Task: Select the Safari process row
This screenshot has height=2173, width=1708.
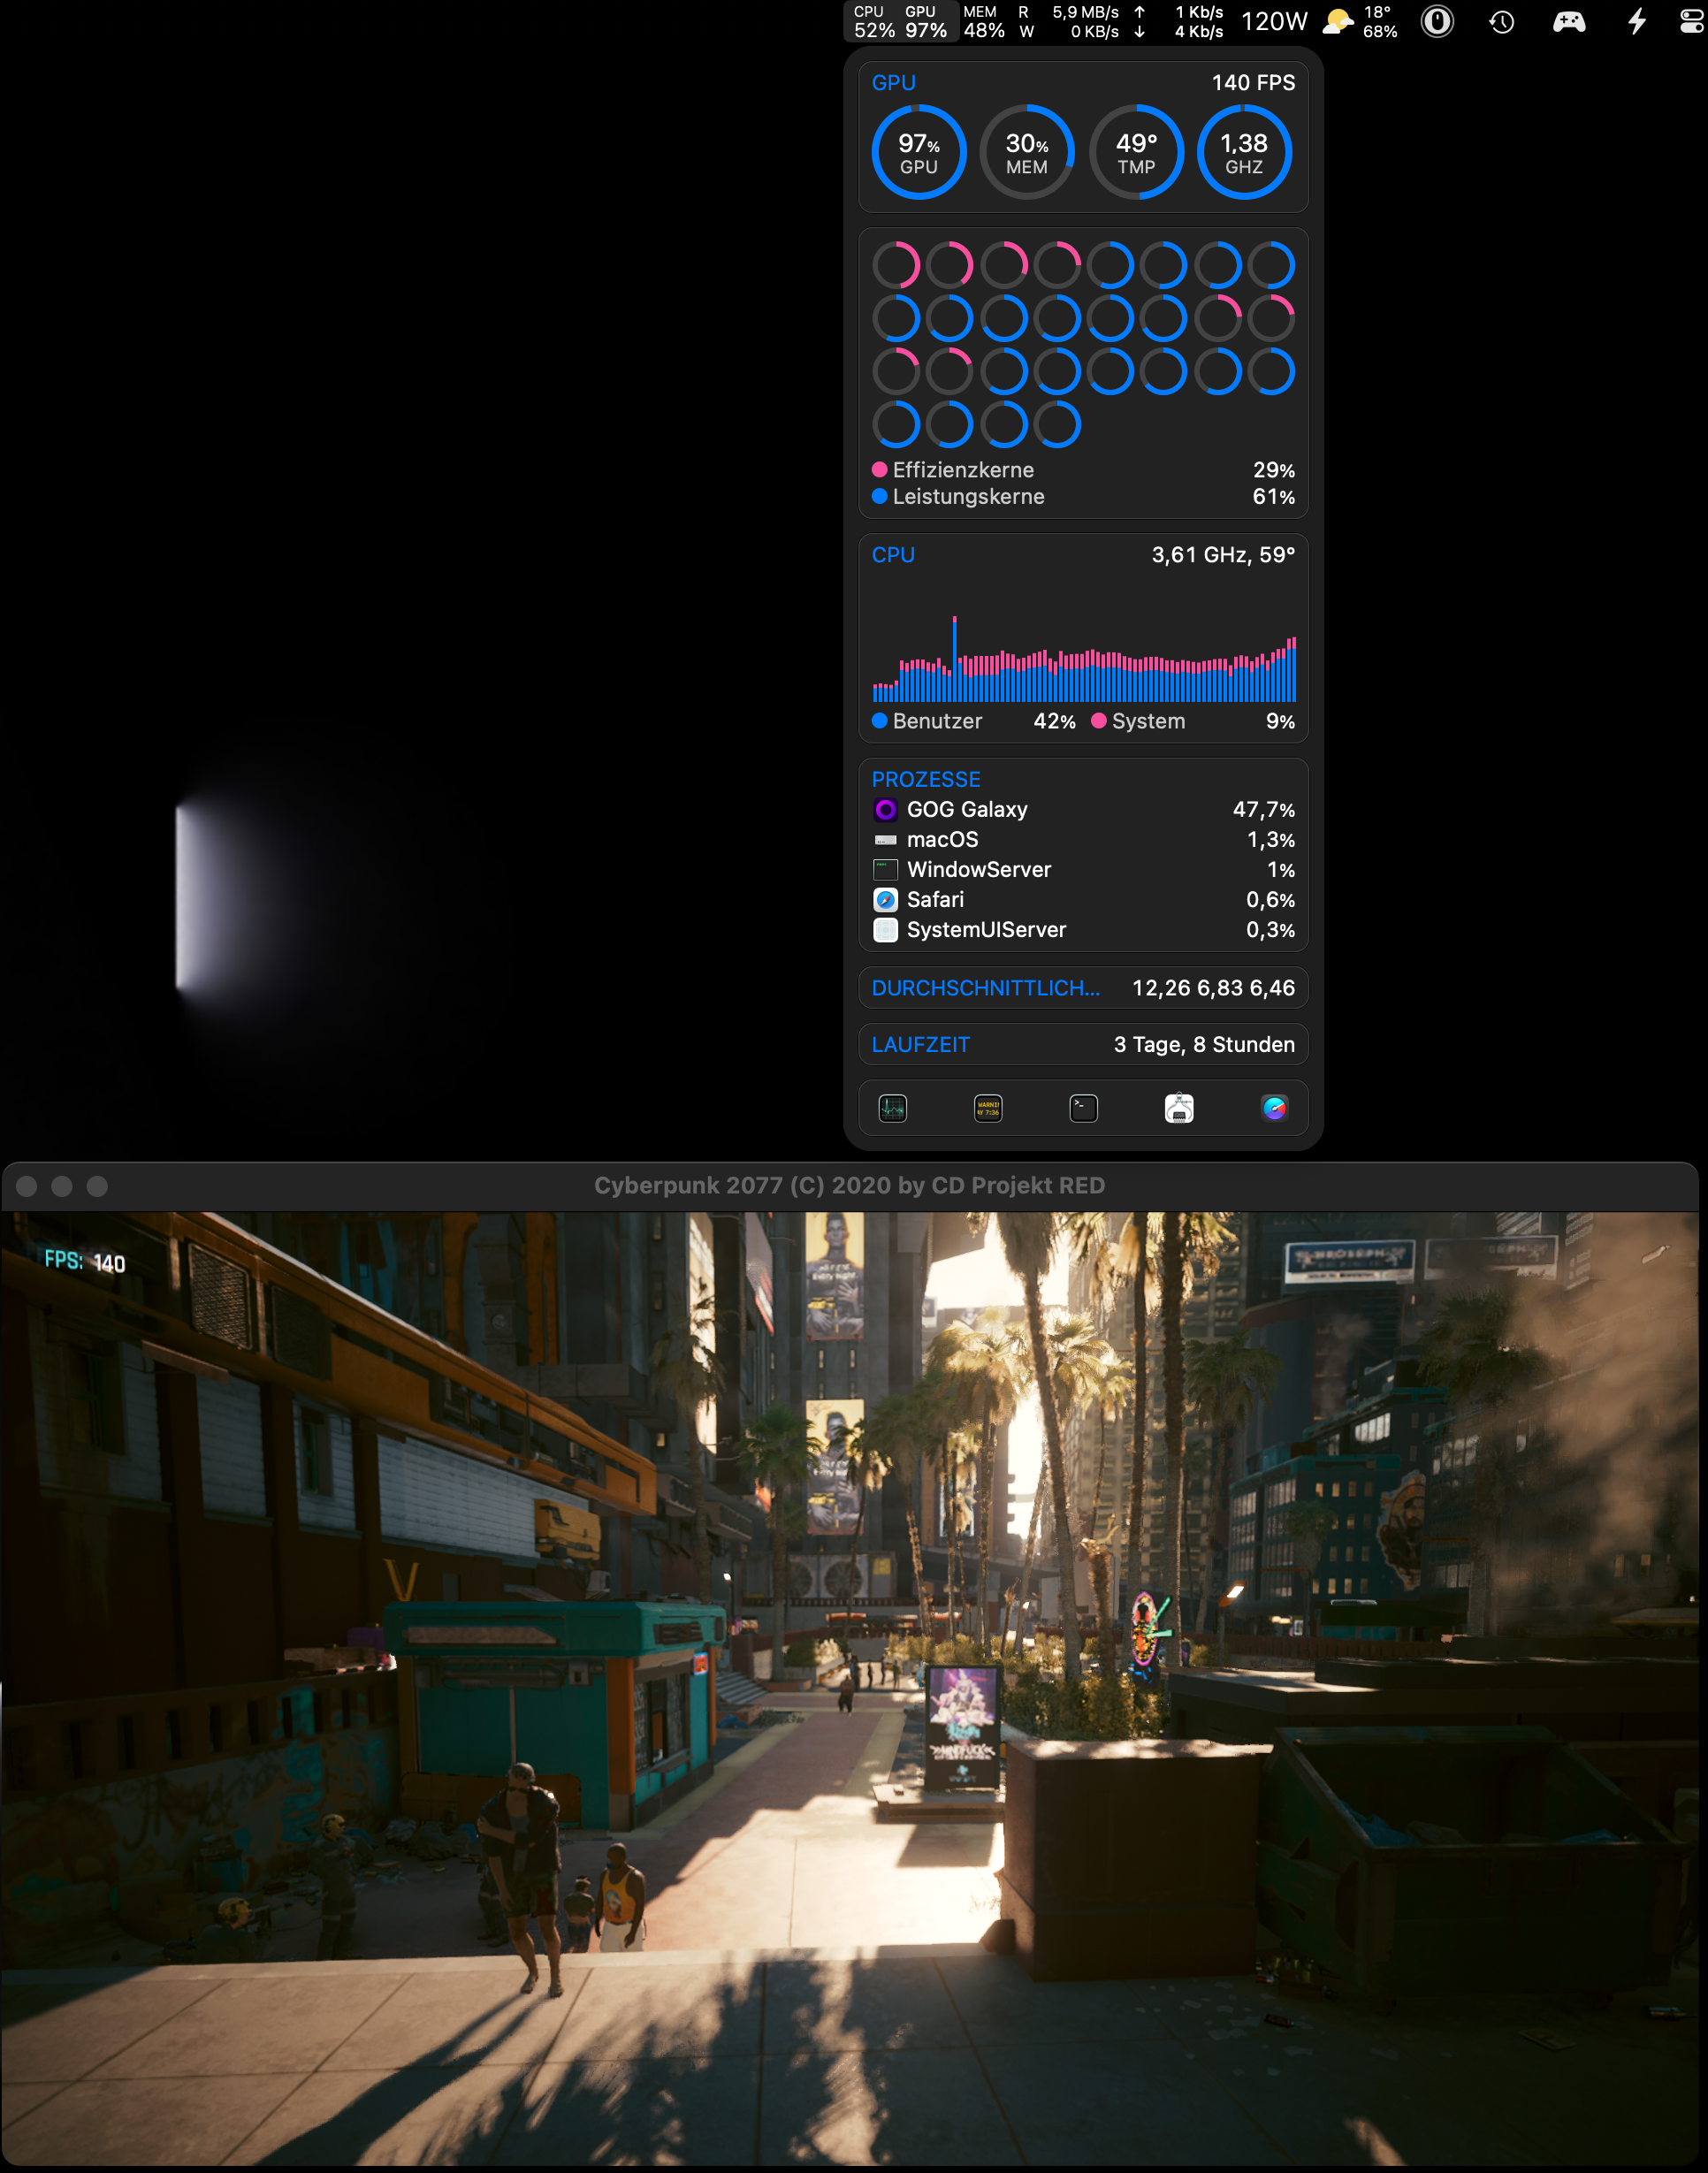Action: [1083, 899]
